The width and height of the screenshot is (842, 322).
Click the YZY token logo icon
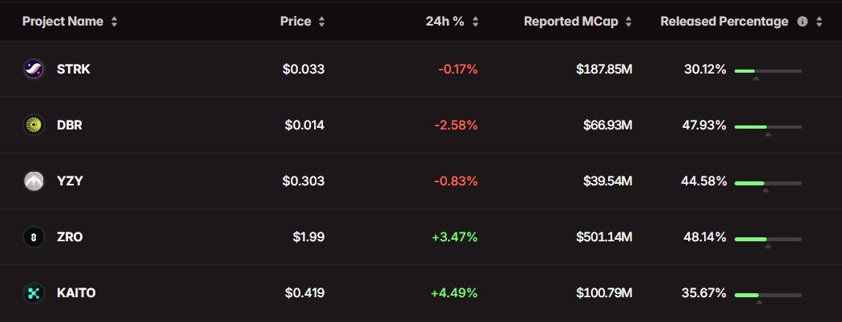pyautogui.click(x=34, y=181)
